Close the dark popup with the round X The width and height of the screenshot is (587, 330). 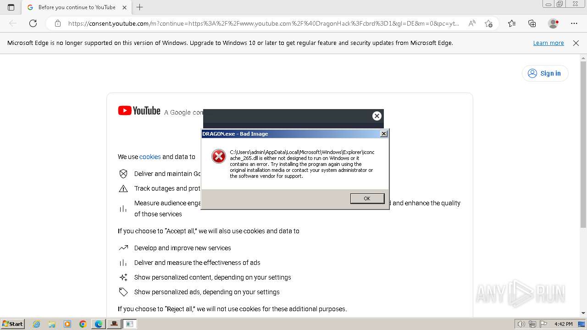(377, 116)
